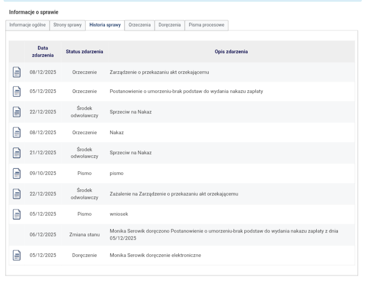
Task: Open the Doręczenia tab
Action: 169,25
